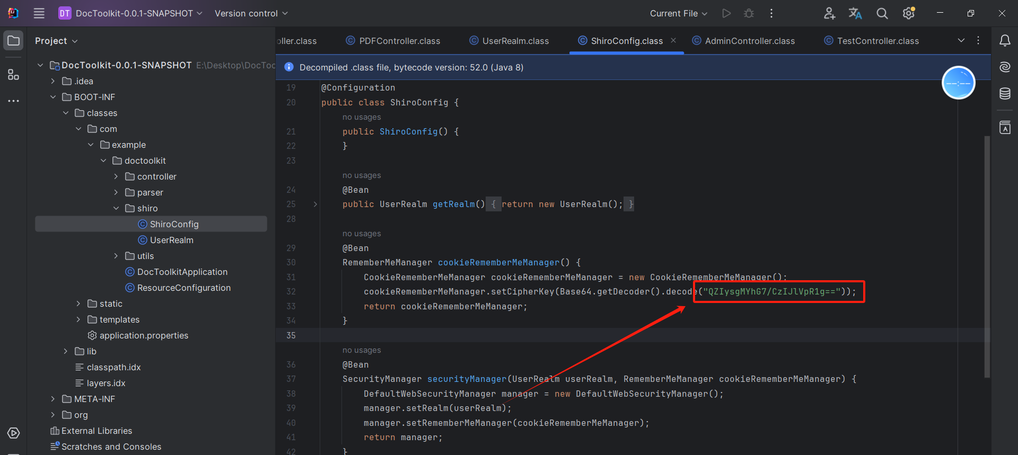
Task: Click the cookieRememberMeManager method name
Action: pyautogui.click(x=498, y=262)
